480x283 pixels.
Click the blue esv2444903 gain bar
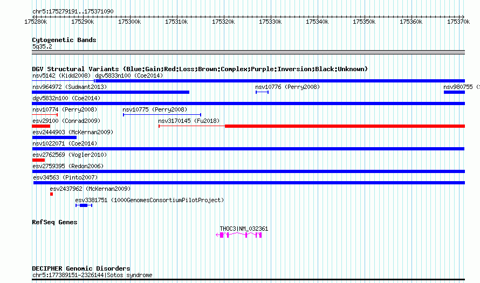point(54,137)
